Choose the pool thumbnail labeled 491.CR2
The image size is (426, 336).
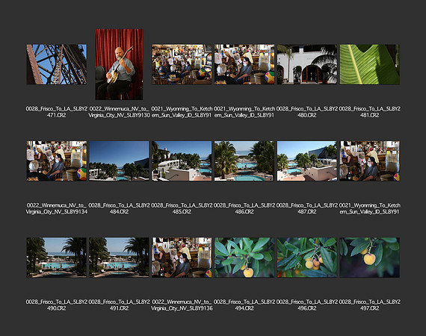(119, 258)
